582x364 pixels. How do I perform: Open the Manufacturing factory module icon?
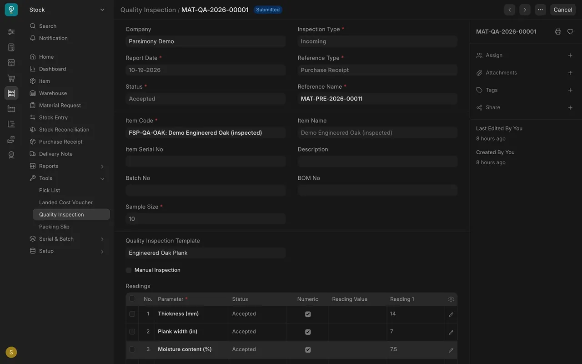(x=11, y=109)
